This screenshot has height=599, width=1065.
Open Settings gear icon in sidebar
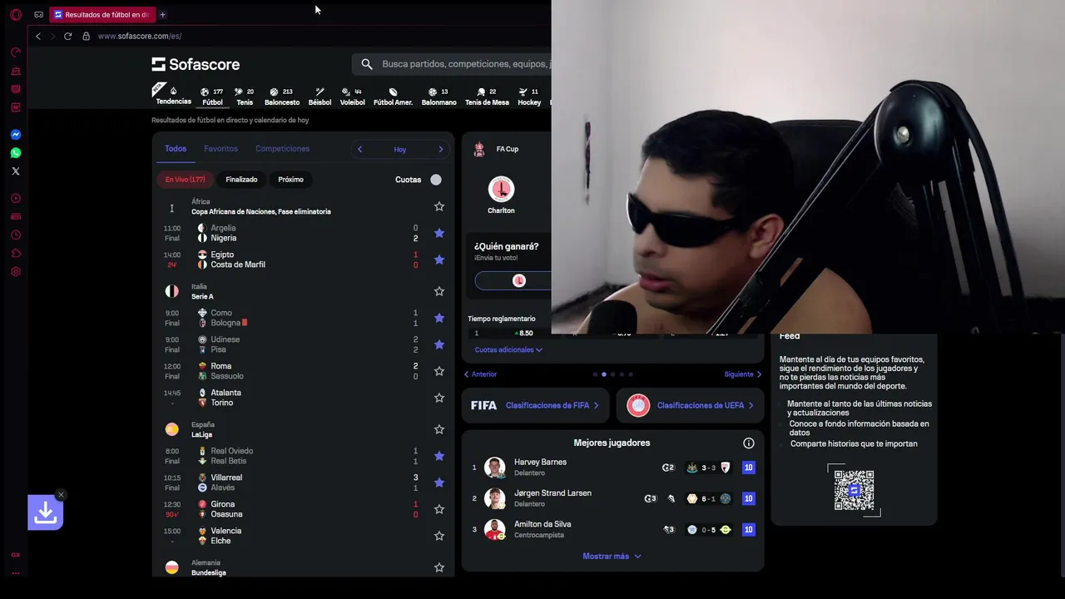point(15,271)
